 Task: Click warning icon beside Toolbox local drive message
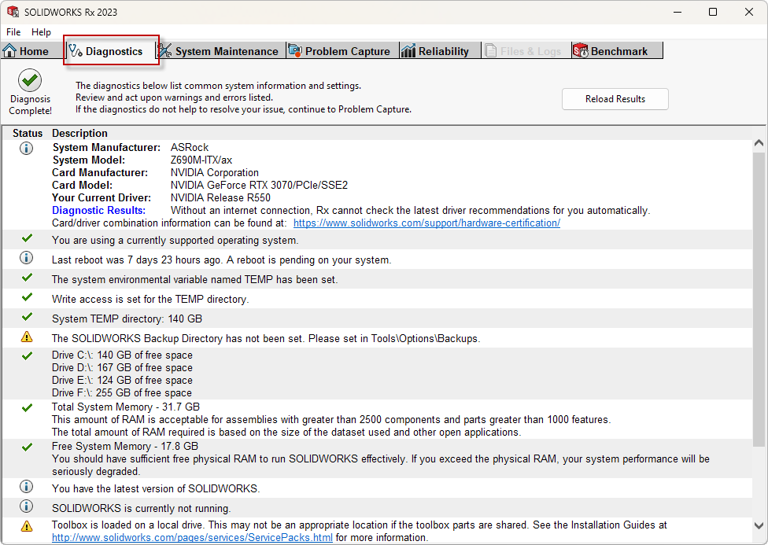(x=27, y=525)
